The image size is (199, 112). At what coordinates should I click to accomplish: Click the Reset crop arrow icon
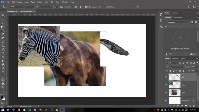(x=137, y=7)
